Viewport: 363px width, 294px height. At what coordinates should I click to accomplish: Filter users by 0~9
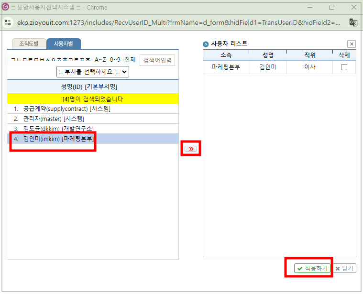(115, 60)
